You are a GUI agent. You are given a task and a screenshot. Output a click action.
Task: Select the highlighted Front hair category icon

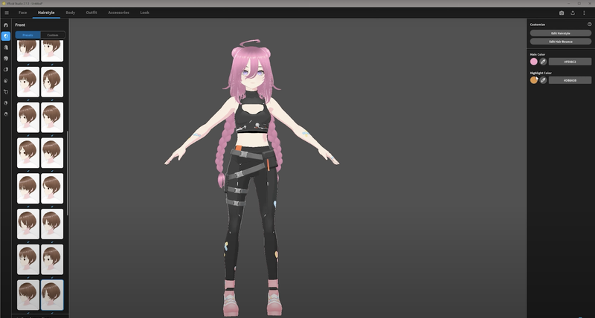coord(6,36)
